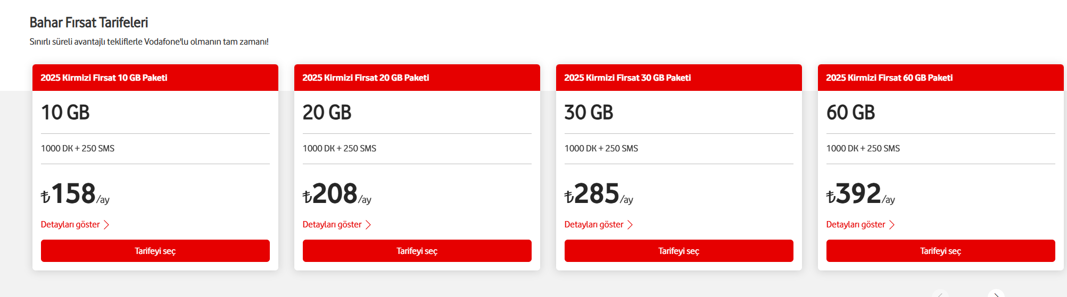Click the large 60 GB heading

tap(850, 112)
